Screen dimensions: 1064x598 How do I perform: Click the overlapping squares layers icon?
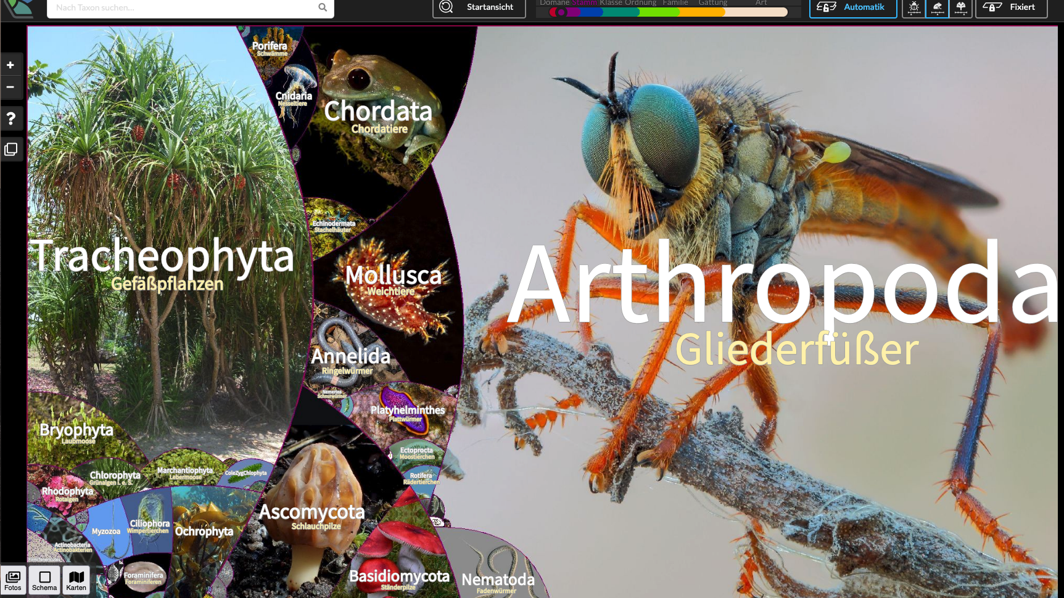tap(10, 149)
